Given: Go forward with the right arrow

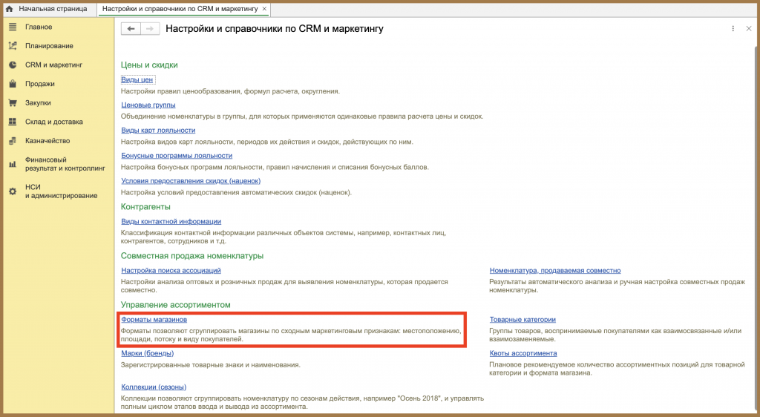Looking at the screenshot, I should [150, 29].
